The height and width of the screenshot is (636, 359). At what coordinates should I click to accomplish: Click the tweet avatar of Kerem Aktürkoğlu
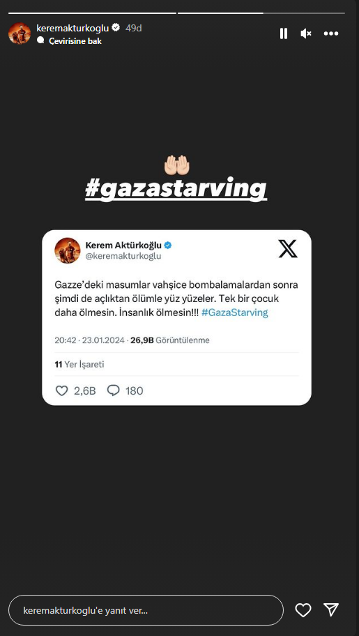pos(68,250)
